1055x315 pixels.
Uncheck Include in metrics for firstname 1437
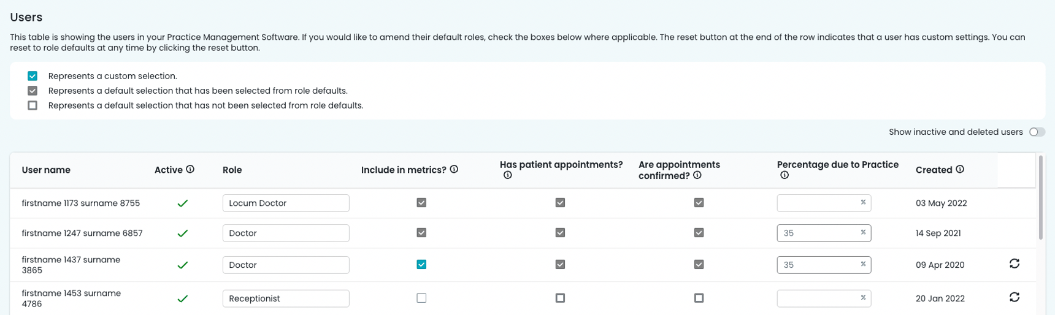pyautogui.click(x=421, y=265)
